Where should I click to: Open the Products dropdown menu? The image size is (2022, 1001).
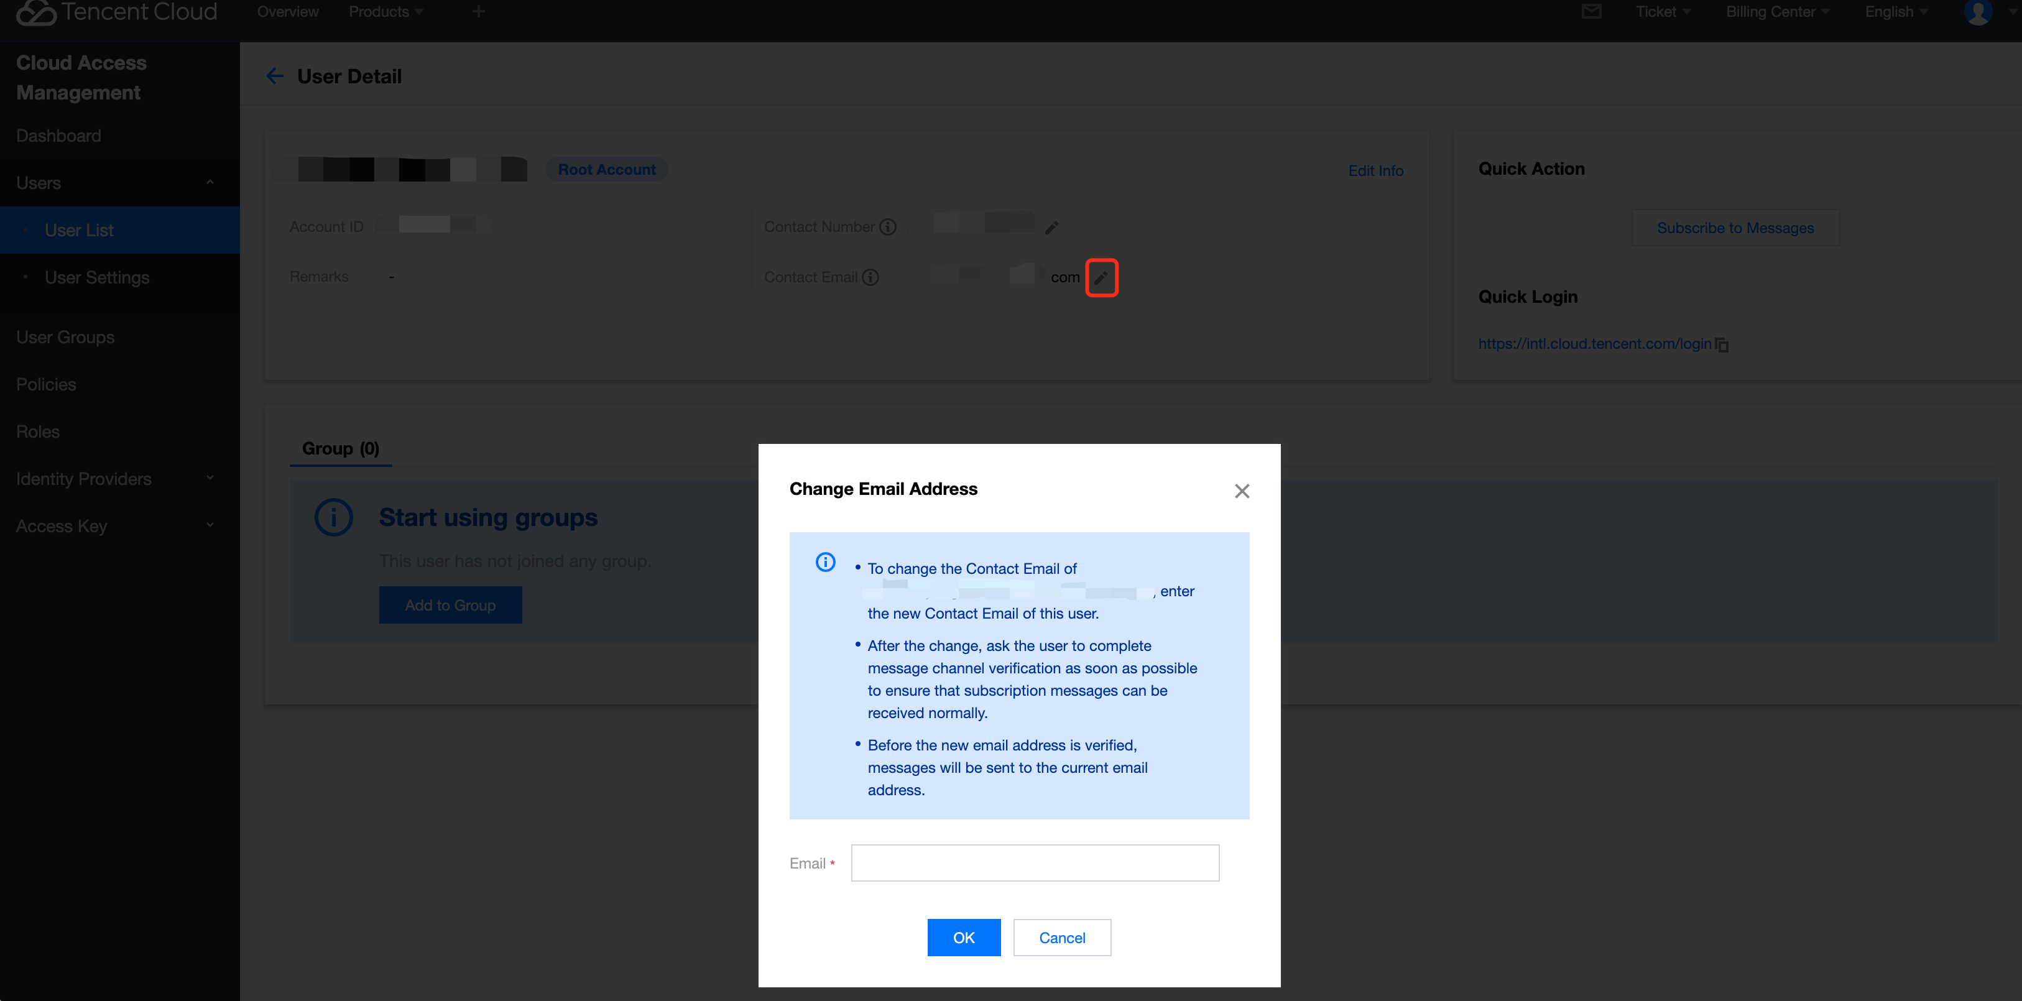(x=385, y=12)
